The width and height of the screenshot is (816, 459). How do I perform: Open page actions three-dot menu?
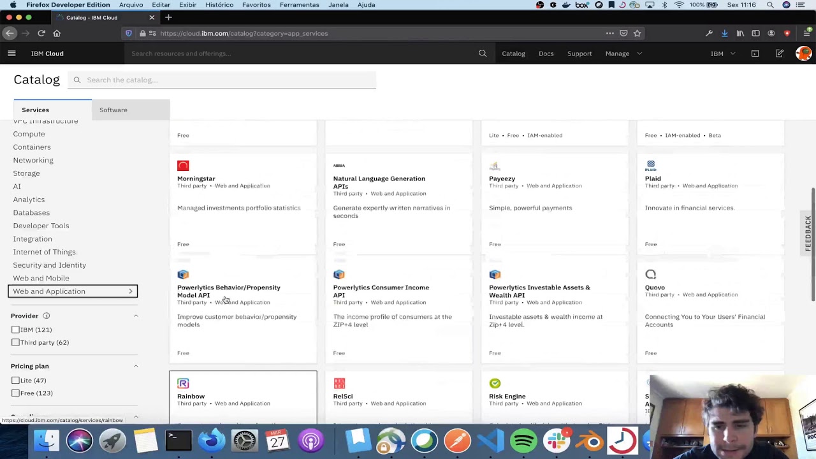click(610, 33)
